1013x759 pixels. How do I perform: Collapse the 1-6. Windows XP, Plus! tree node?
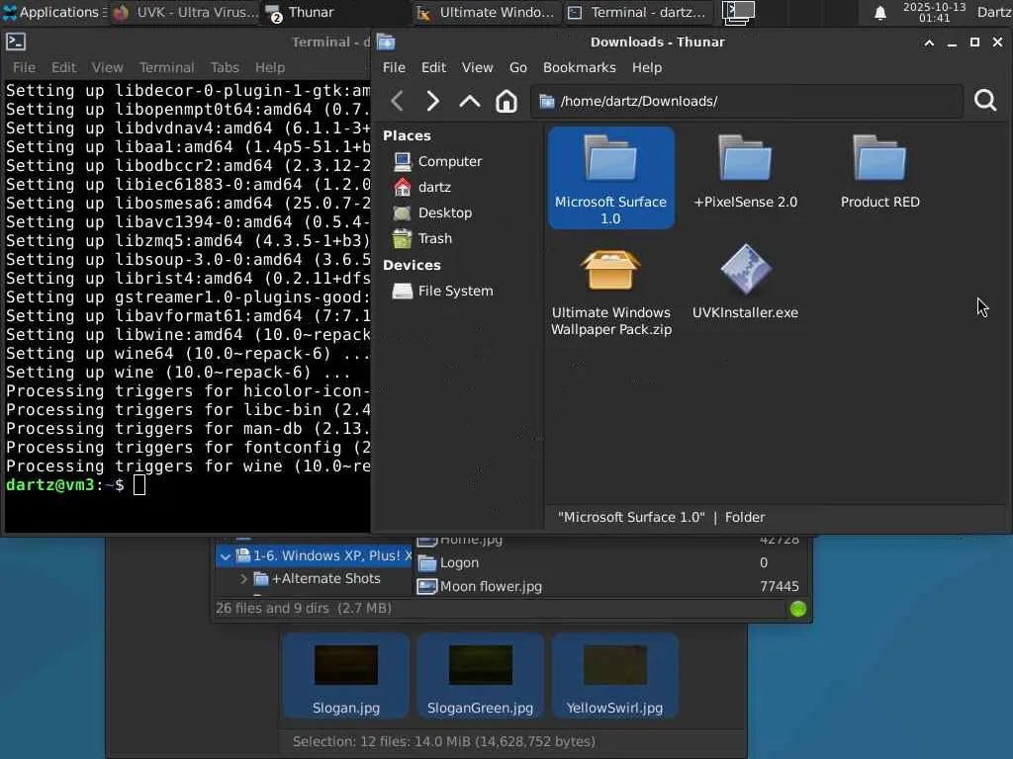pyautogui.click(x=225, y=556)
